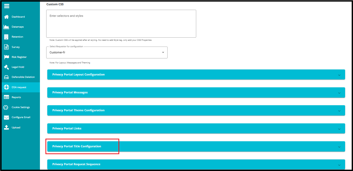
Task: Click the Legal Hold gavel icon
Action: point(7,67)
